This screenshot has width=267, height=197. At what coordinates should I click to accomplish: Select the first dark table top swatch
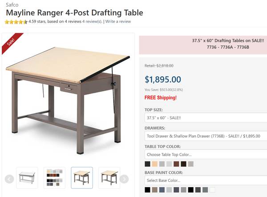click(x=148, y=164)
